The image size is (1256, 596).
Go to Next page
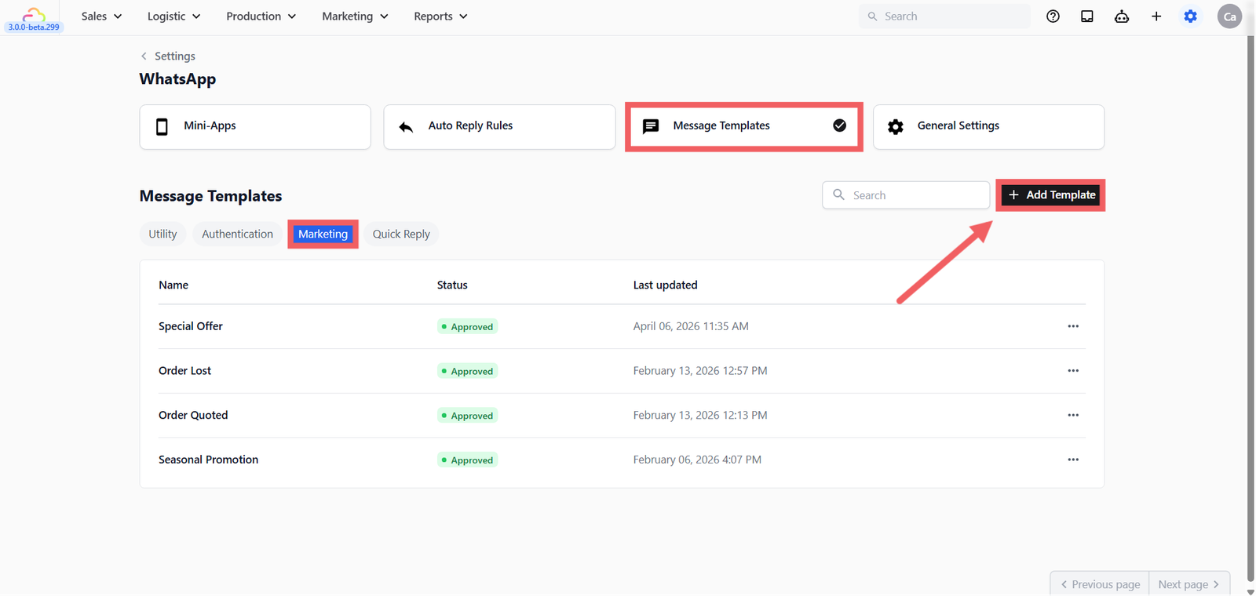[x=1188, y=584]
